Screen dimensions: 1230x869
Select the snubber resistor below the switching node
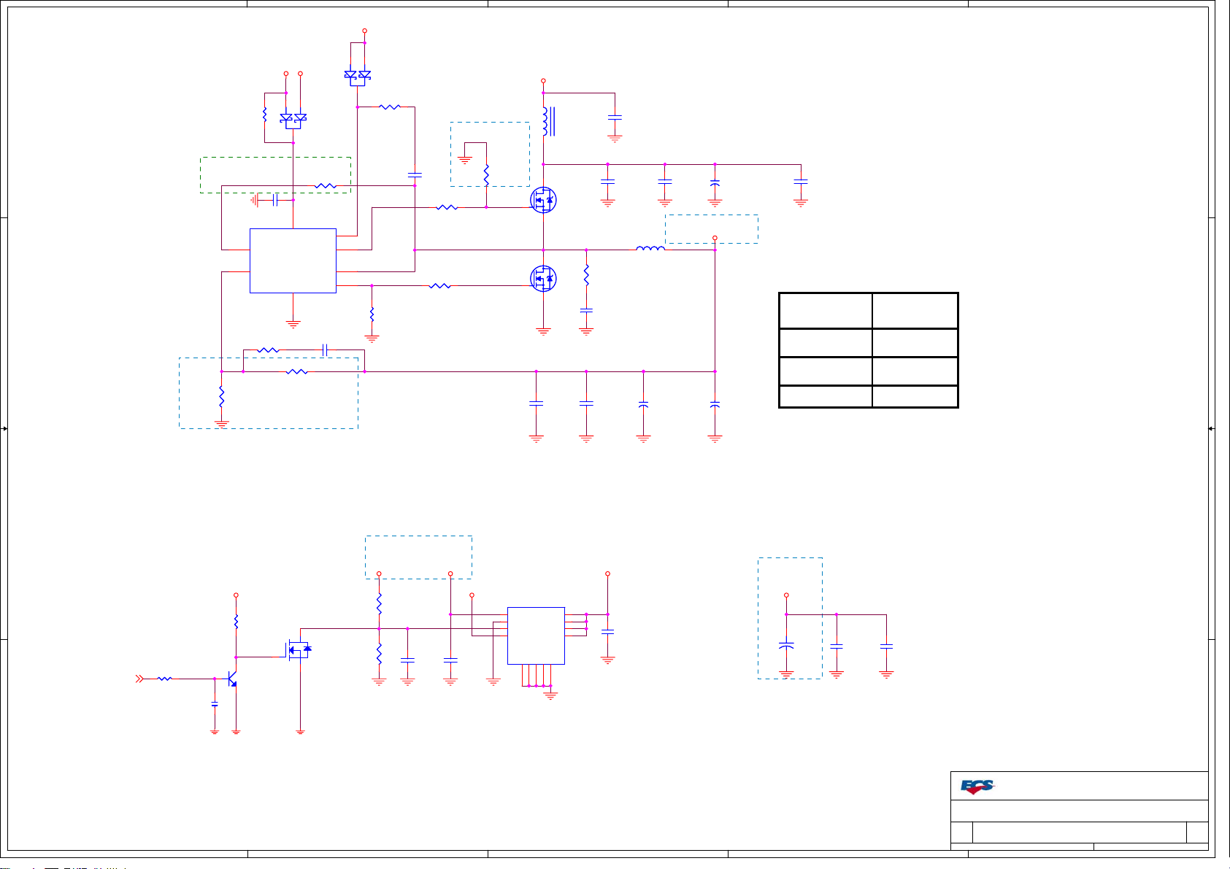tap(586, 275)
